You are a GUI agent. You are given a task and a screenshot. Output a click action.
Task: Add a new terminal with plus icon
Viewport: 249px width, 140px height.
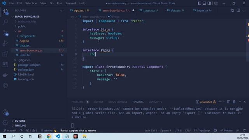click(220, 102)
